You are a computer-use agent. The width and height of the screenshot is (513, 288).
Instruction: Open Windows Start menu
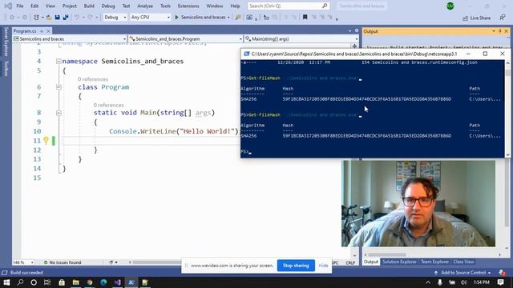click(6, 282)
